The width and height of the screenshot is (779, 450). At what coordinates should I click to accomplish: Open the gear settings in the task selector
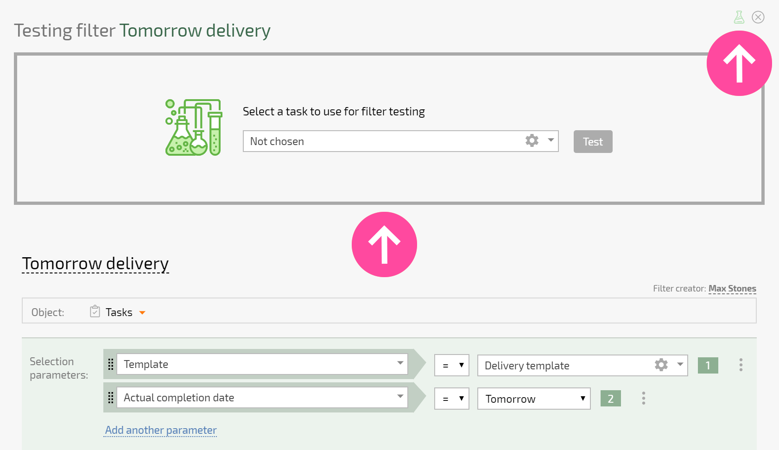click(532, 140)
